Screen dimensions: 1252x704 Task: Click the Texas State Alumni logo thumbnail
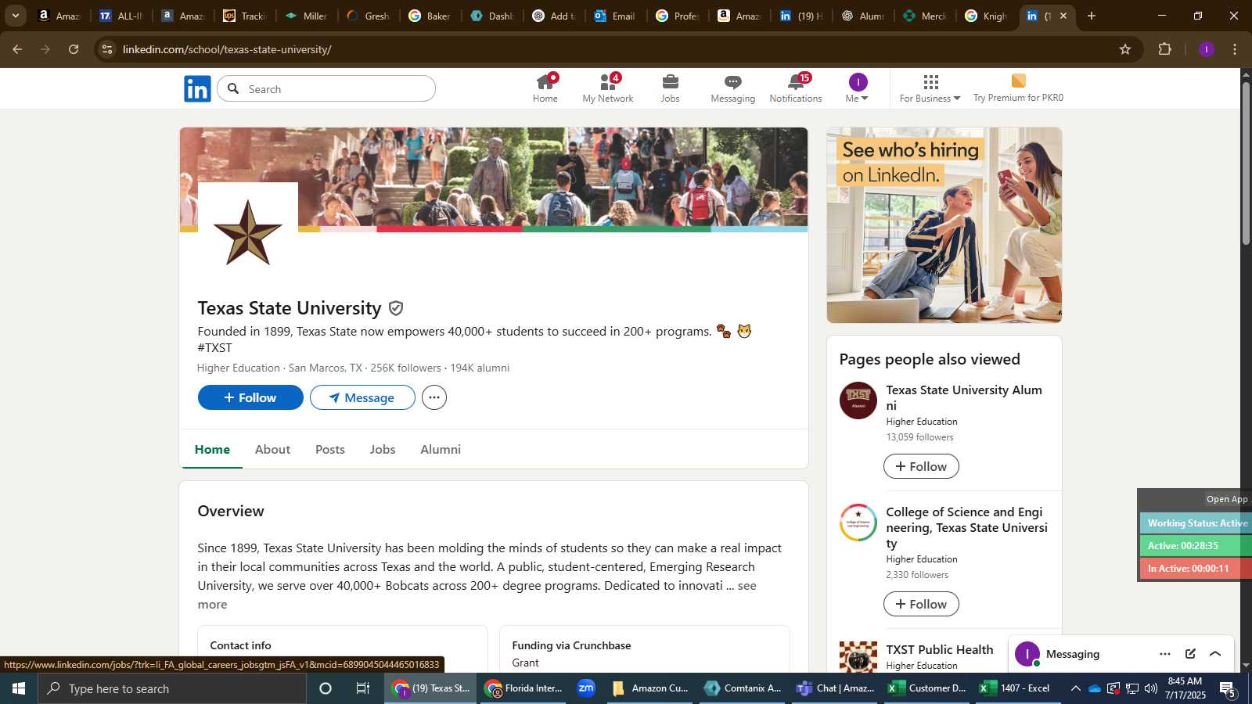[x=858, y=400]
